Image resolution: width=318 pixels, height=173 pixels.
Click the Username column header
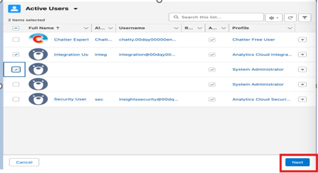point(132,28)
